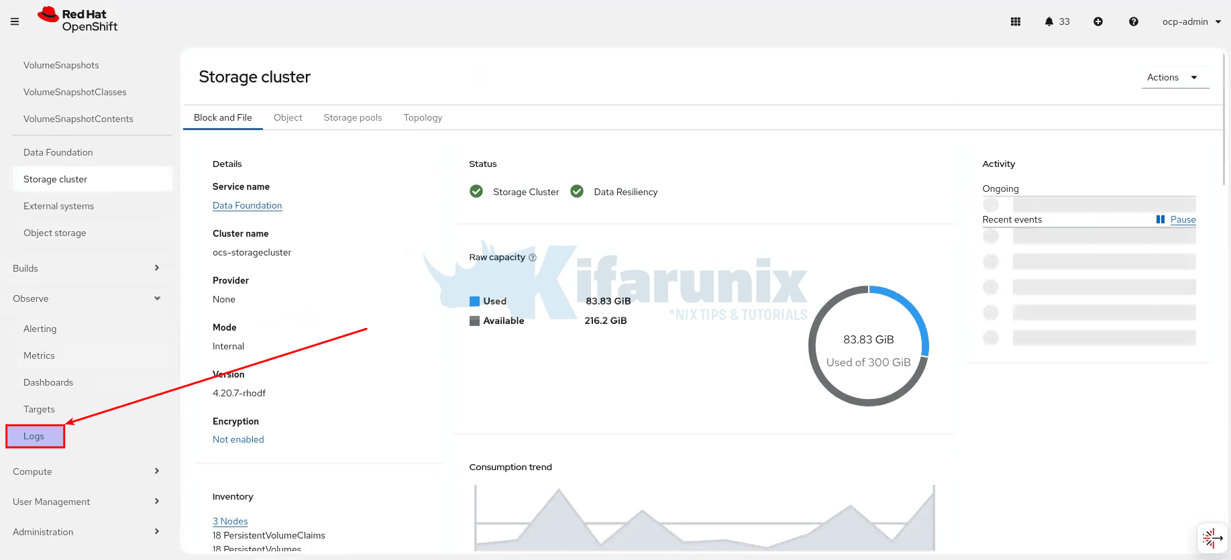This screenshot has height=560, width=1231.
Task: Switch to the Storage pools tab
Action: [353, 117]
